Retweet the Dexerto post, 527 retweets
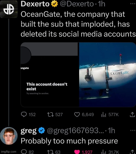 (x=55, y=114)
